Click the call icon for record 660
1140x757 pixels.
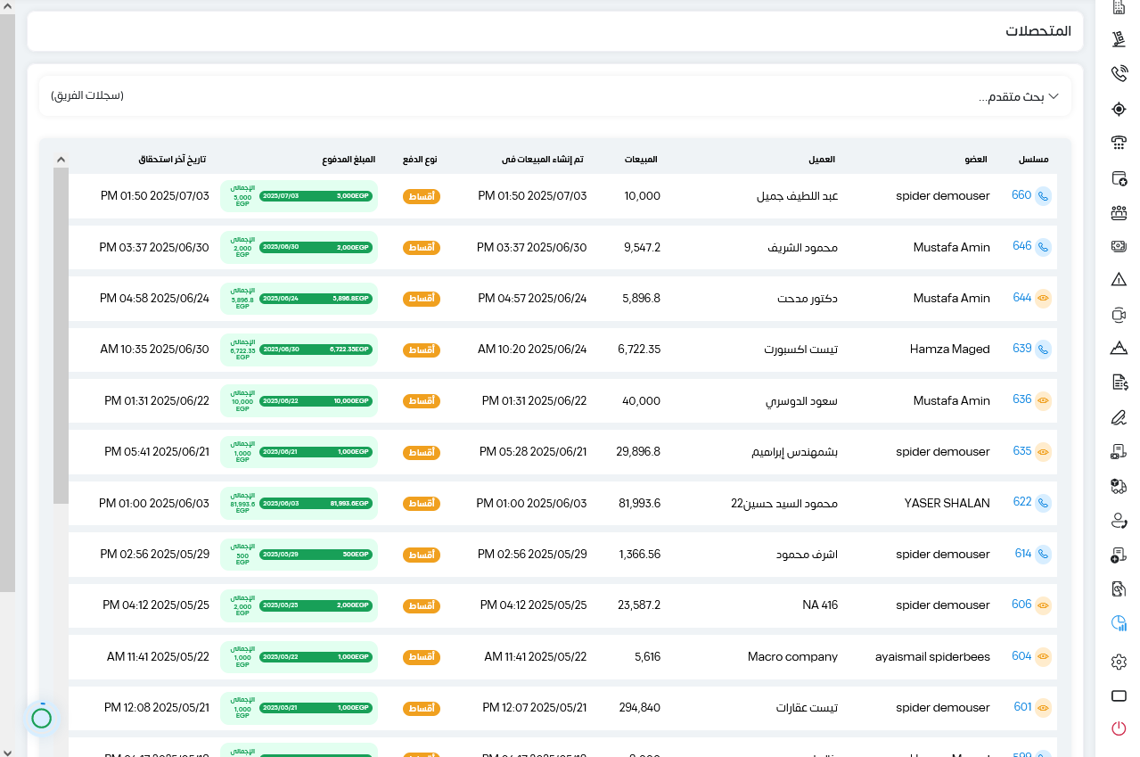(1043, 195)
